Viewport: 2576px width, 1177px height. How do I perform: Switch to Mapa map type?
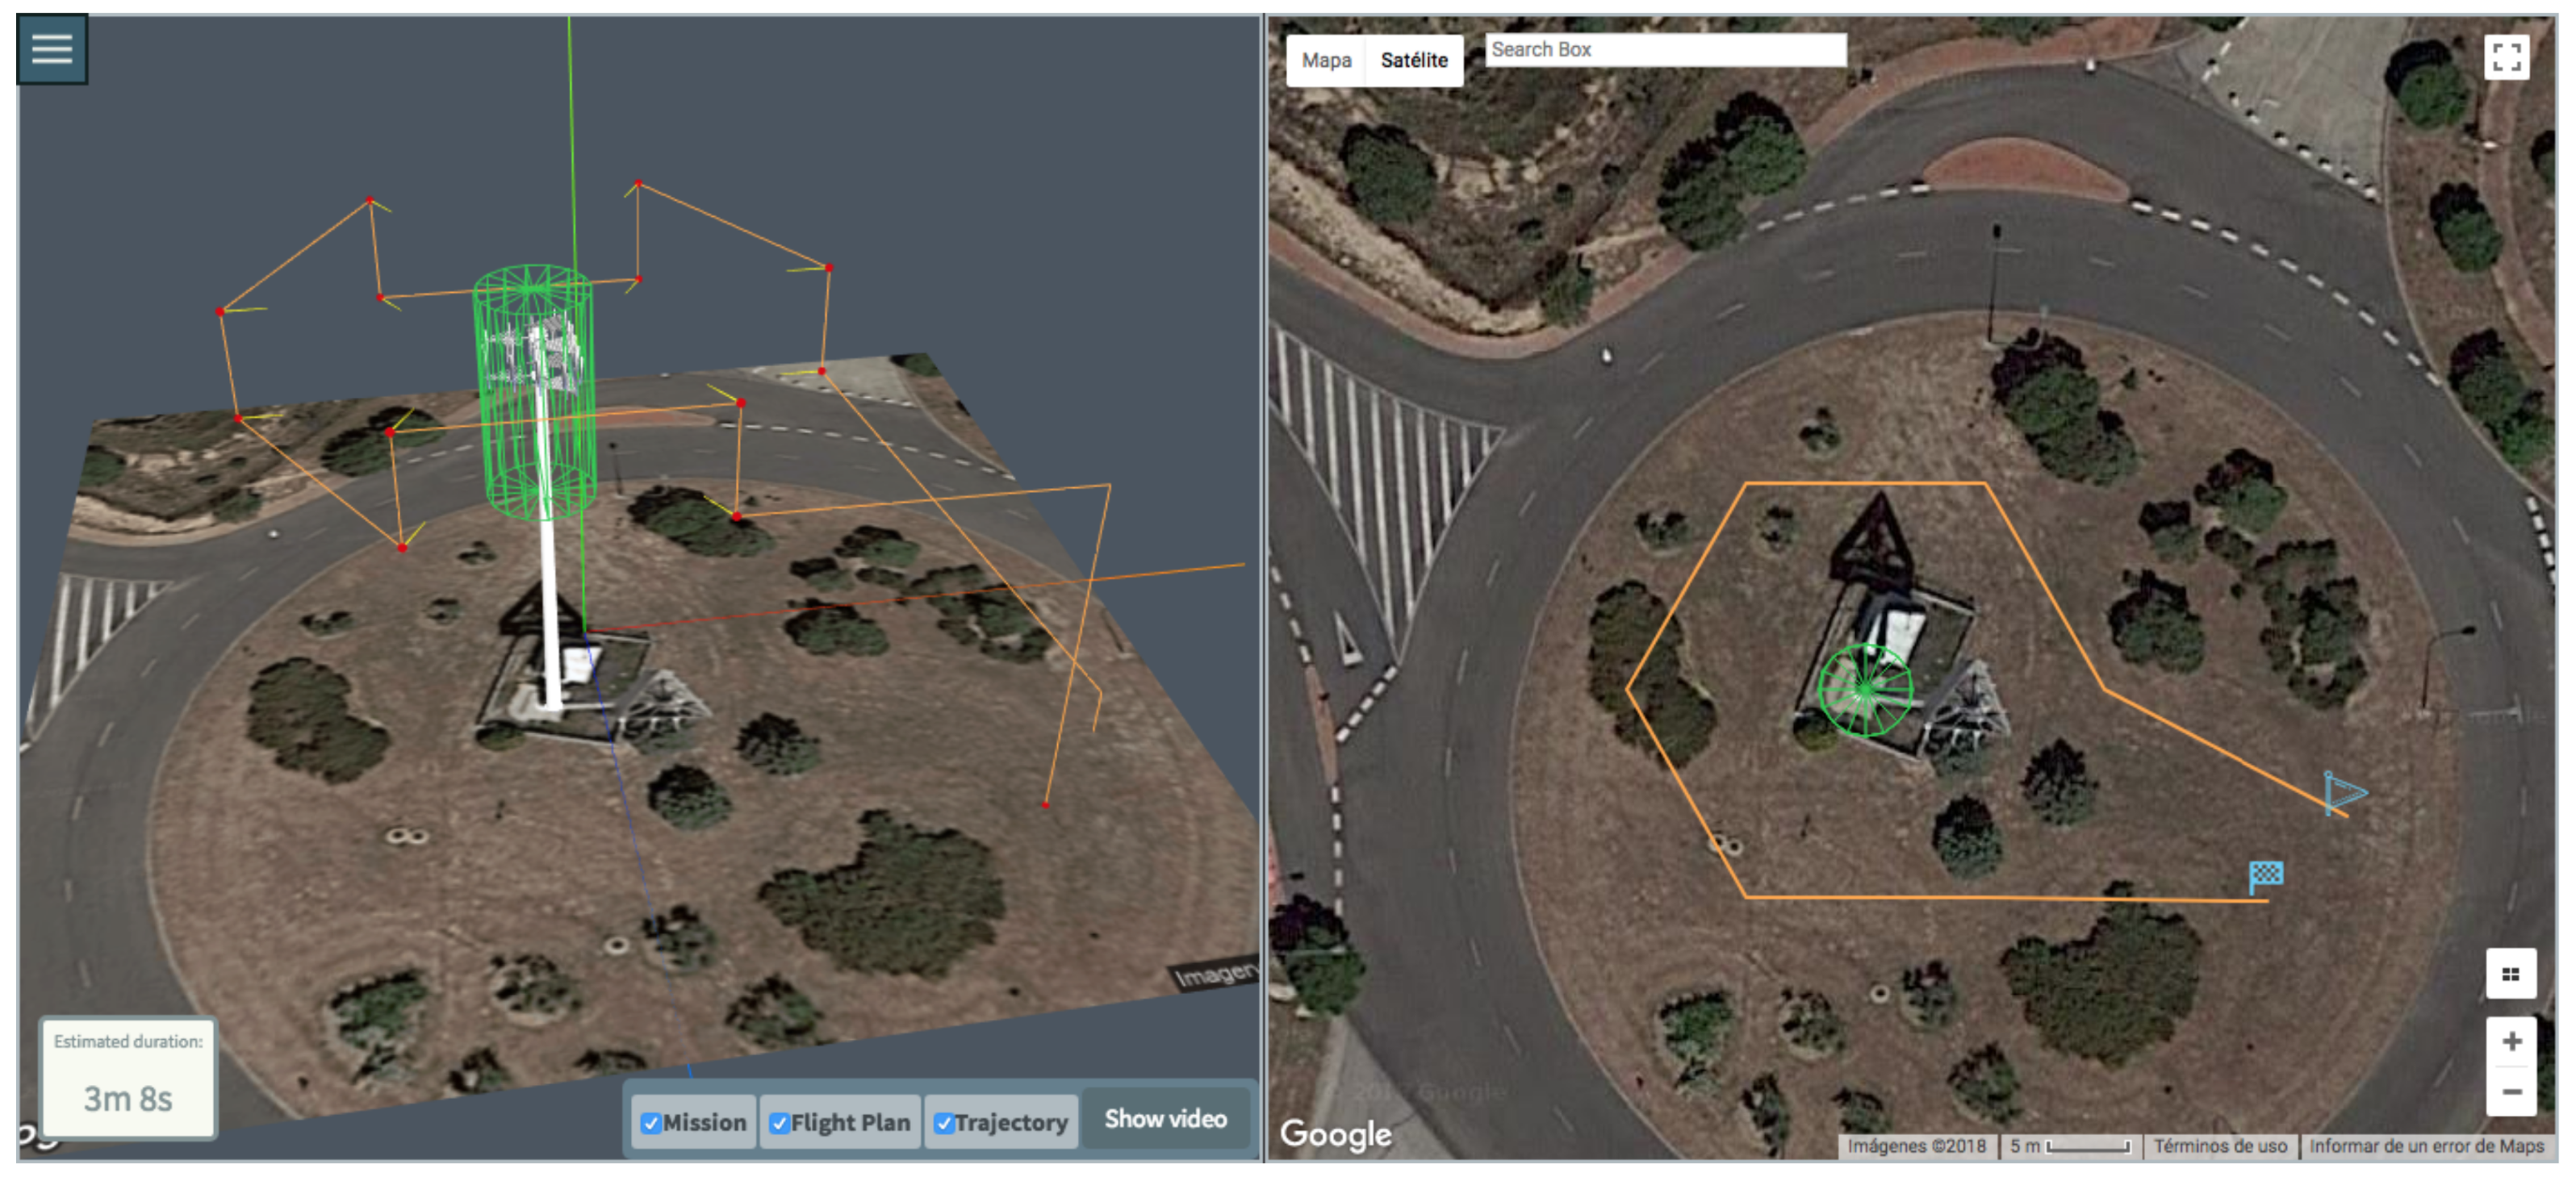tap(1326, 60)
